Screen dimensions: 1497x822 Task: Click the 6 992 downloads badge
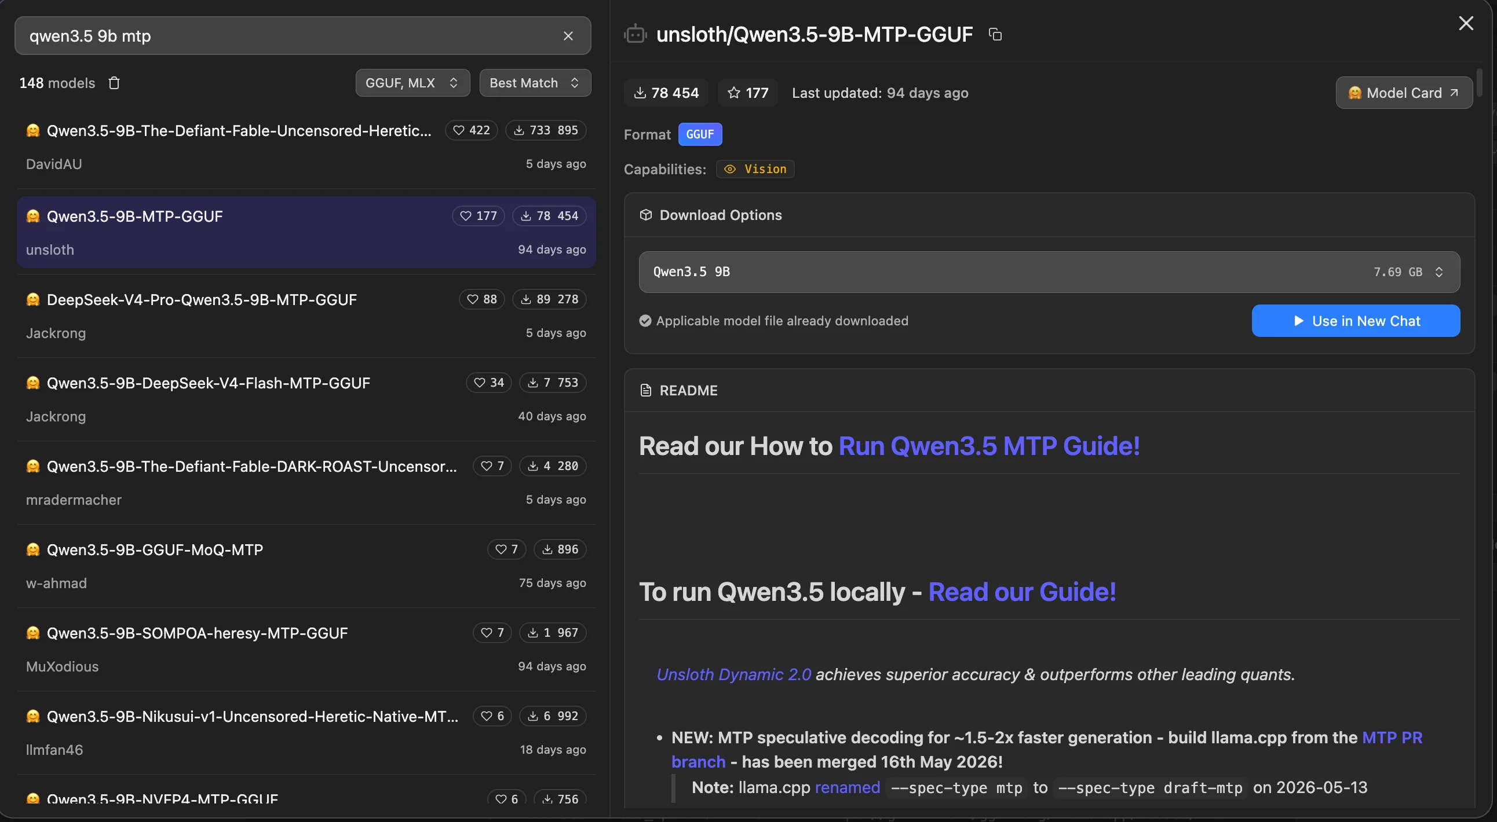pos(553,716)
